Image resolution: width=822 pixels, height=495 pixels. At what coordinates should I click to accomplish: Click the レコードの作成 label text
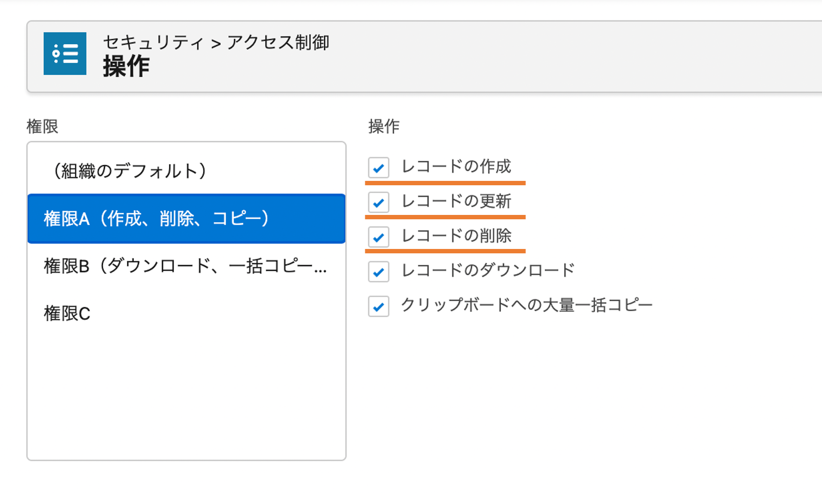[x=456, y=166]
